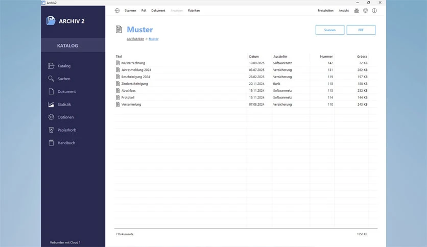Select the Abschluss title text
427x247 pixels.
click(128, 91)
